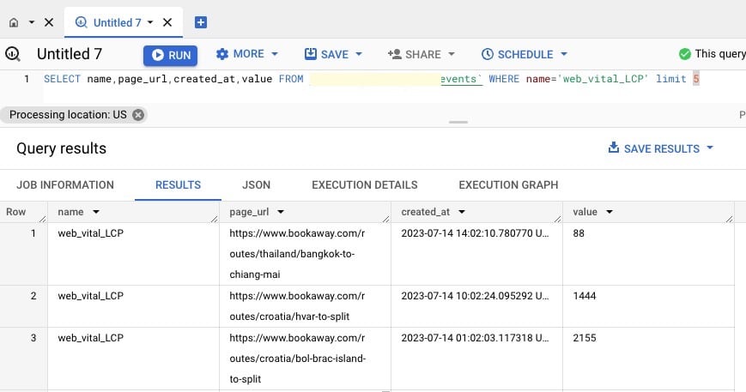The height and width of the screenshot is (392, 746).
Task: Select the hvar-to-split URL cell
Action: click(305, 306)
